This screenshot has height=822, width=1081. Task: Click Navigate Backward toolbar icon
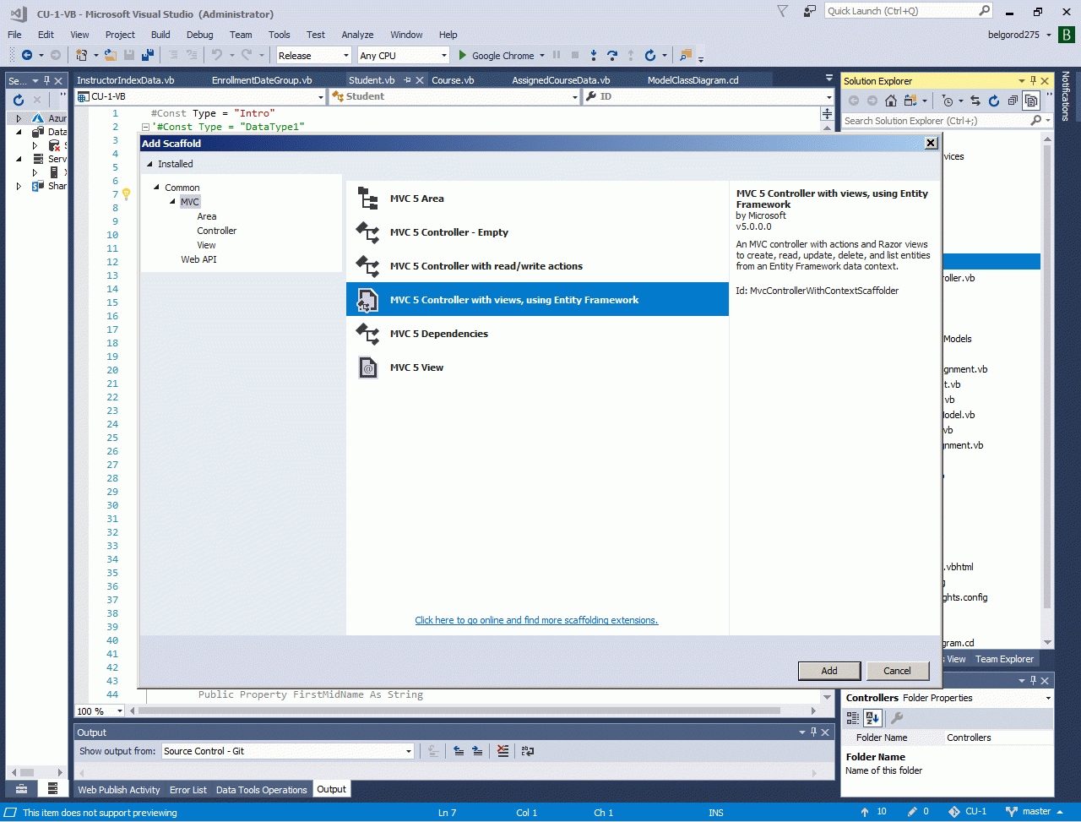27,56
